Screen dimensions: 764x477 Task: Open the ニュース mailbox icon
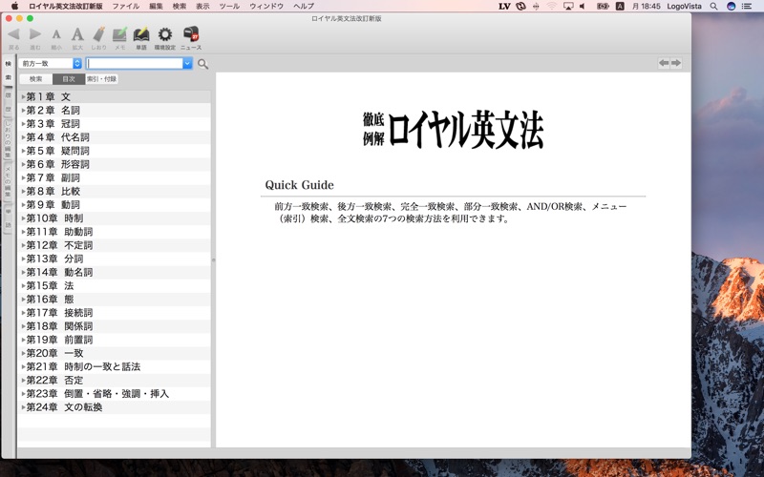click(191, 33)
